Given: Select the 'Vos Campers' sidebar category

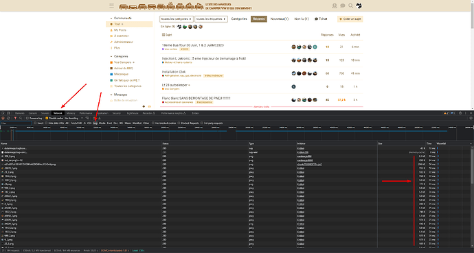Looking at the screenshot, I should pyautogui.click(x=122, y=62).
